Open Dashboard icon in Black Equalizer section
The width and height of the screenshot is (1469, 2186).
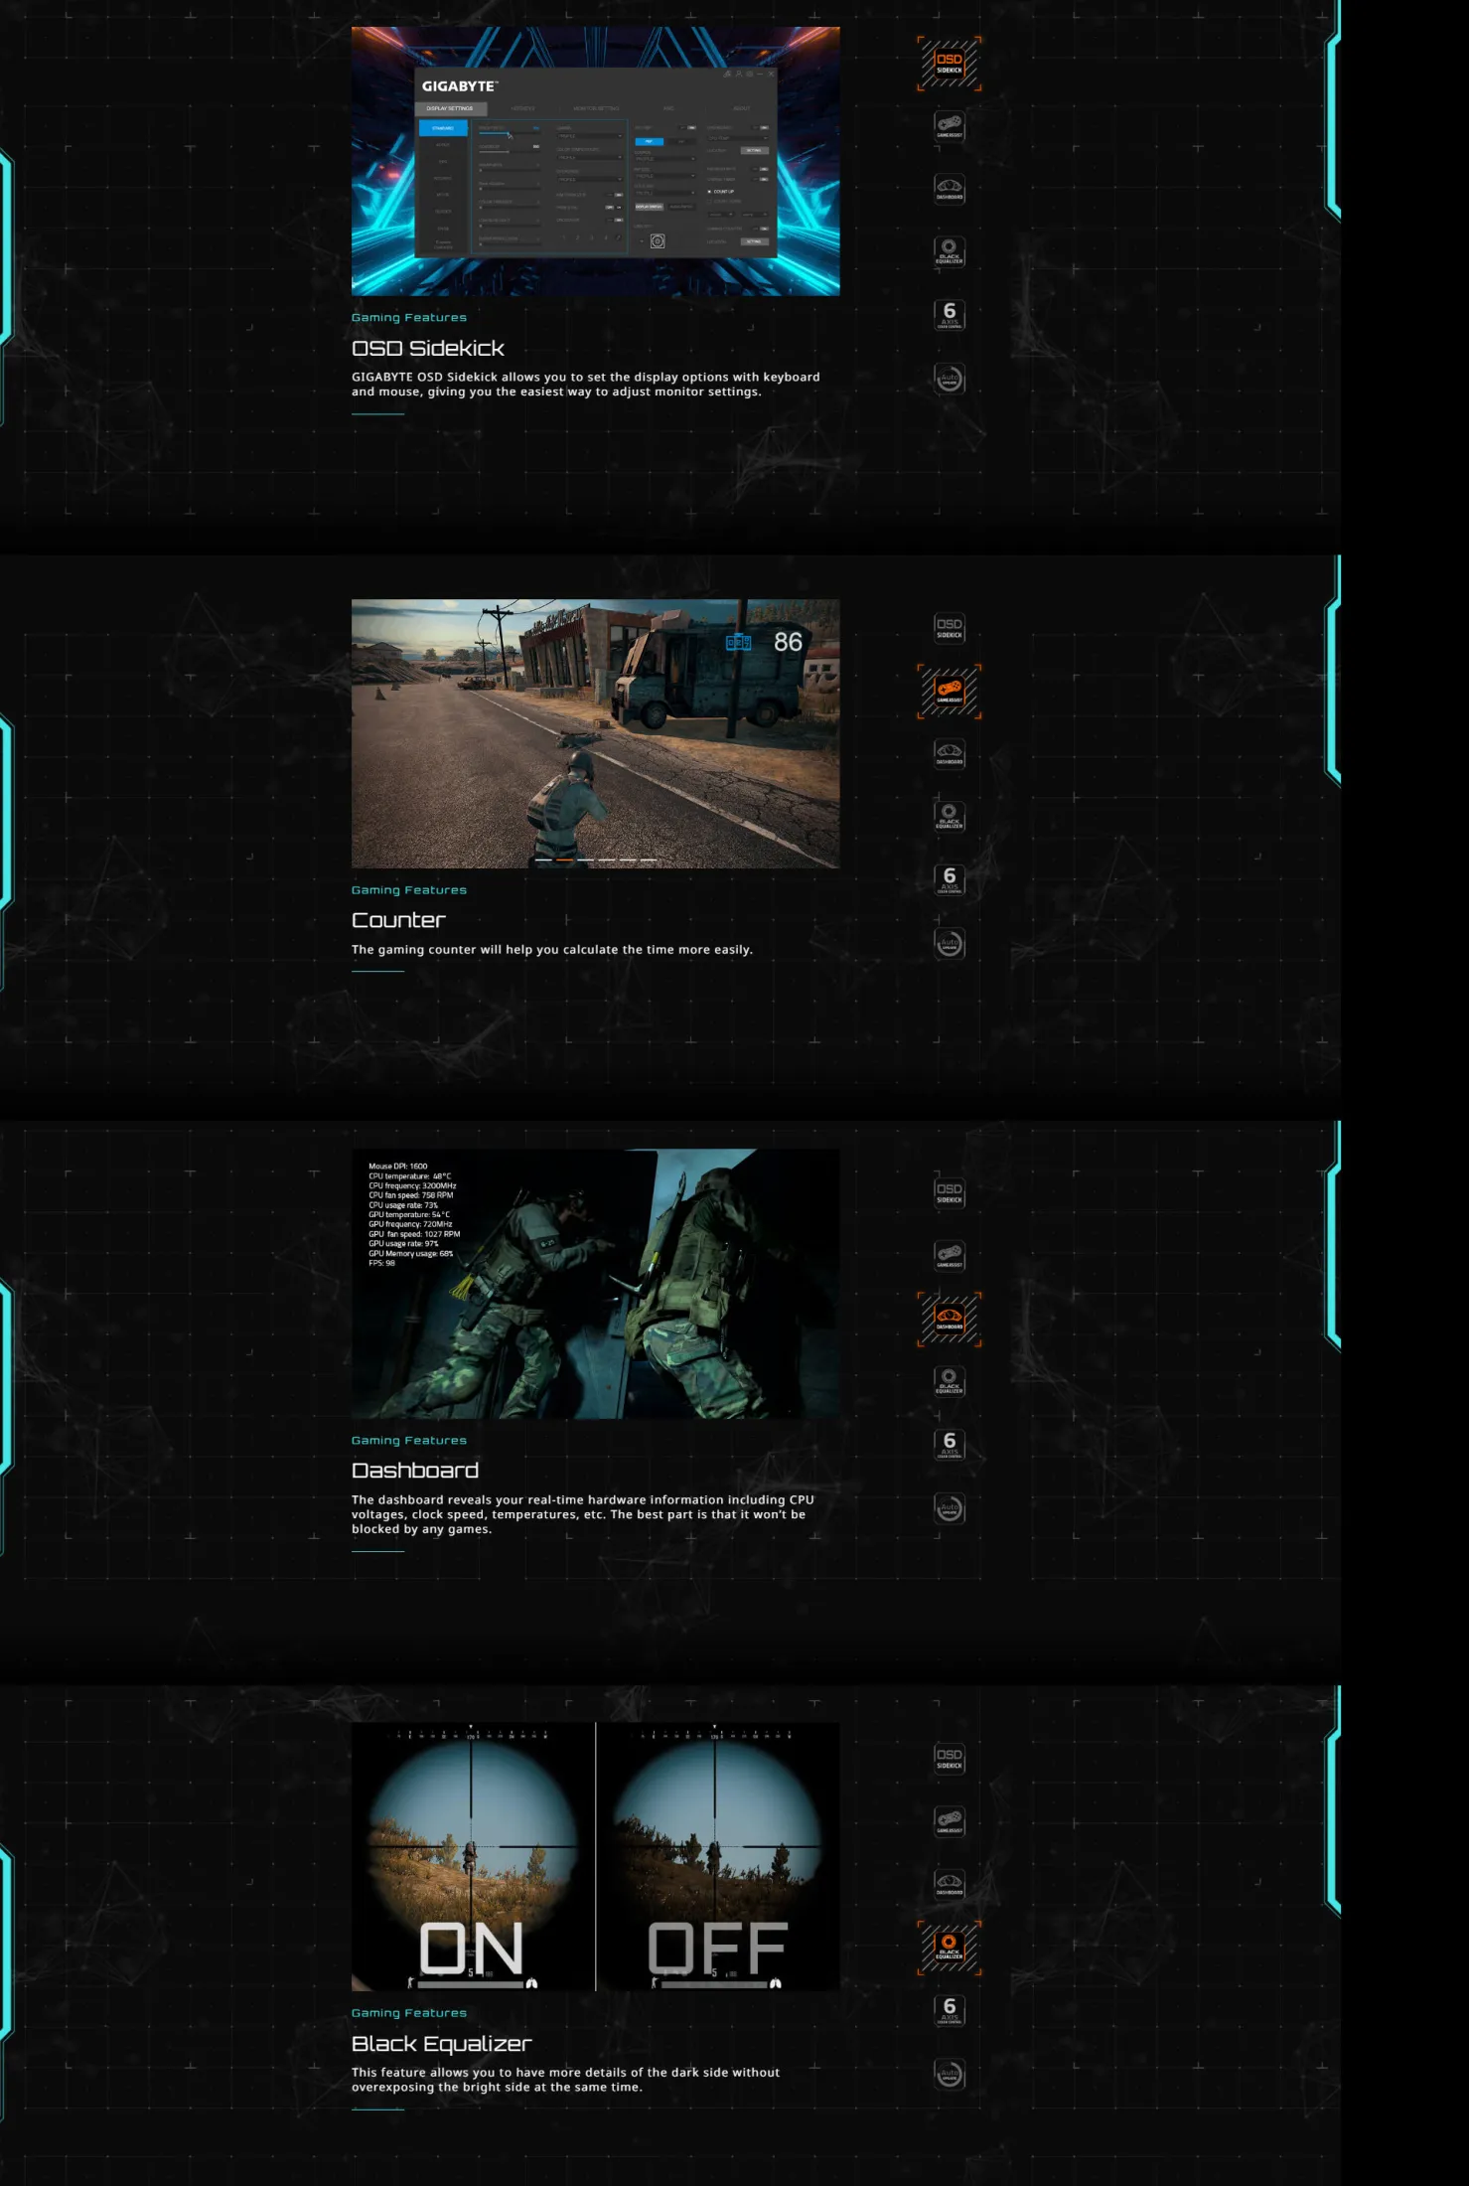click(x=949, y=1884)
